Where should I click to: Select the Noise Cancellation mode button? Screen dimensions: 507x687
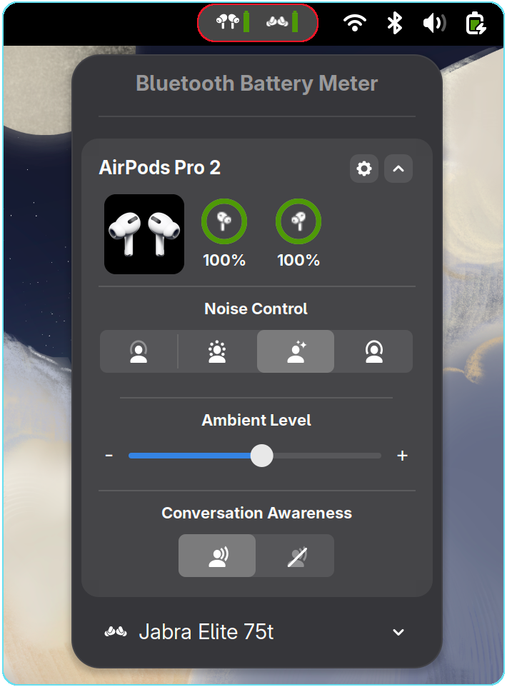(x=374, y=351)
